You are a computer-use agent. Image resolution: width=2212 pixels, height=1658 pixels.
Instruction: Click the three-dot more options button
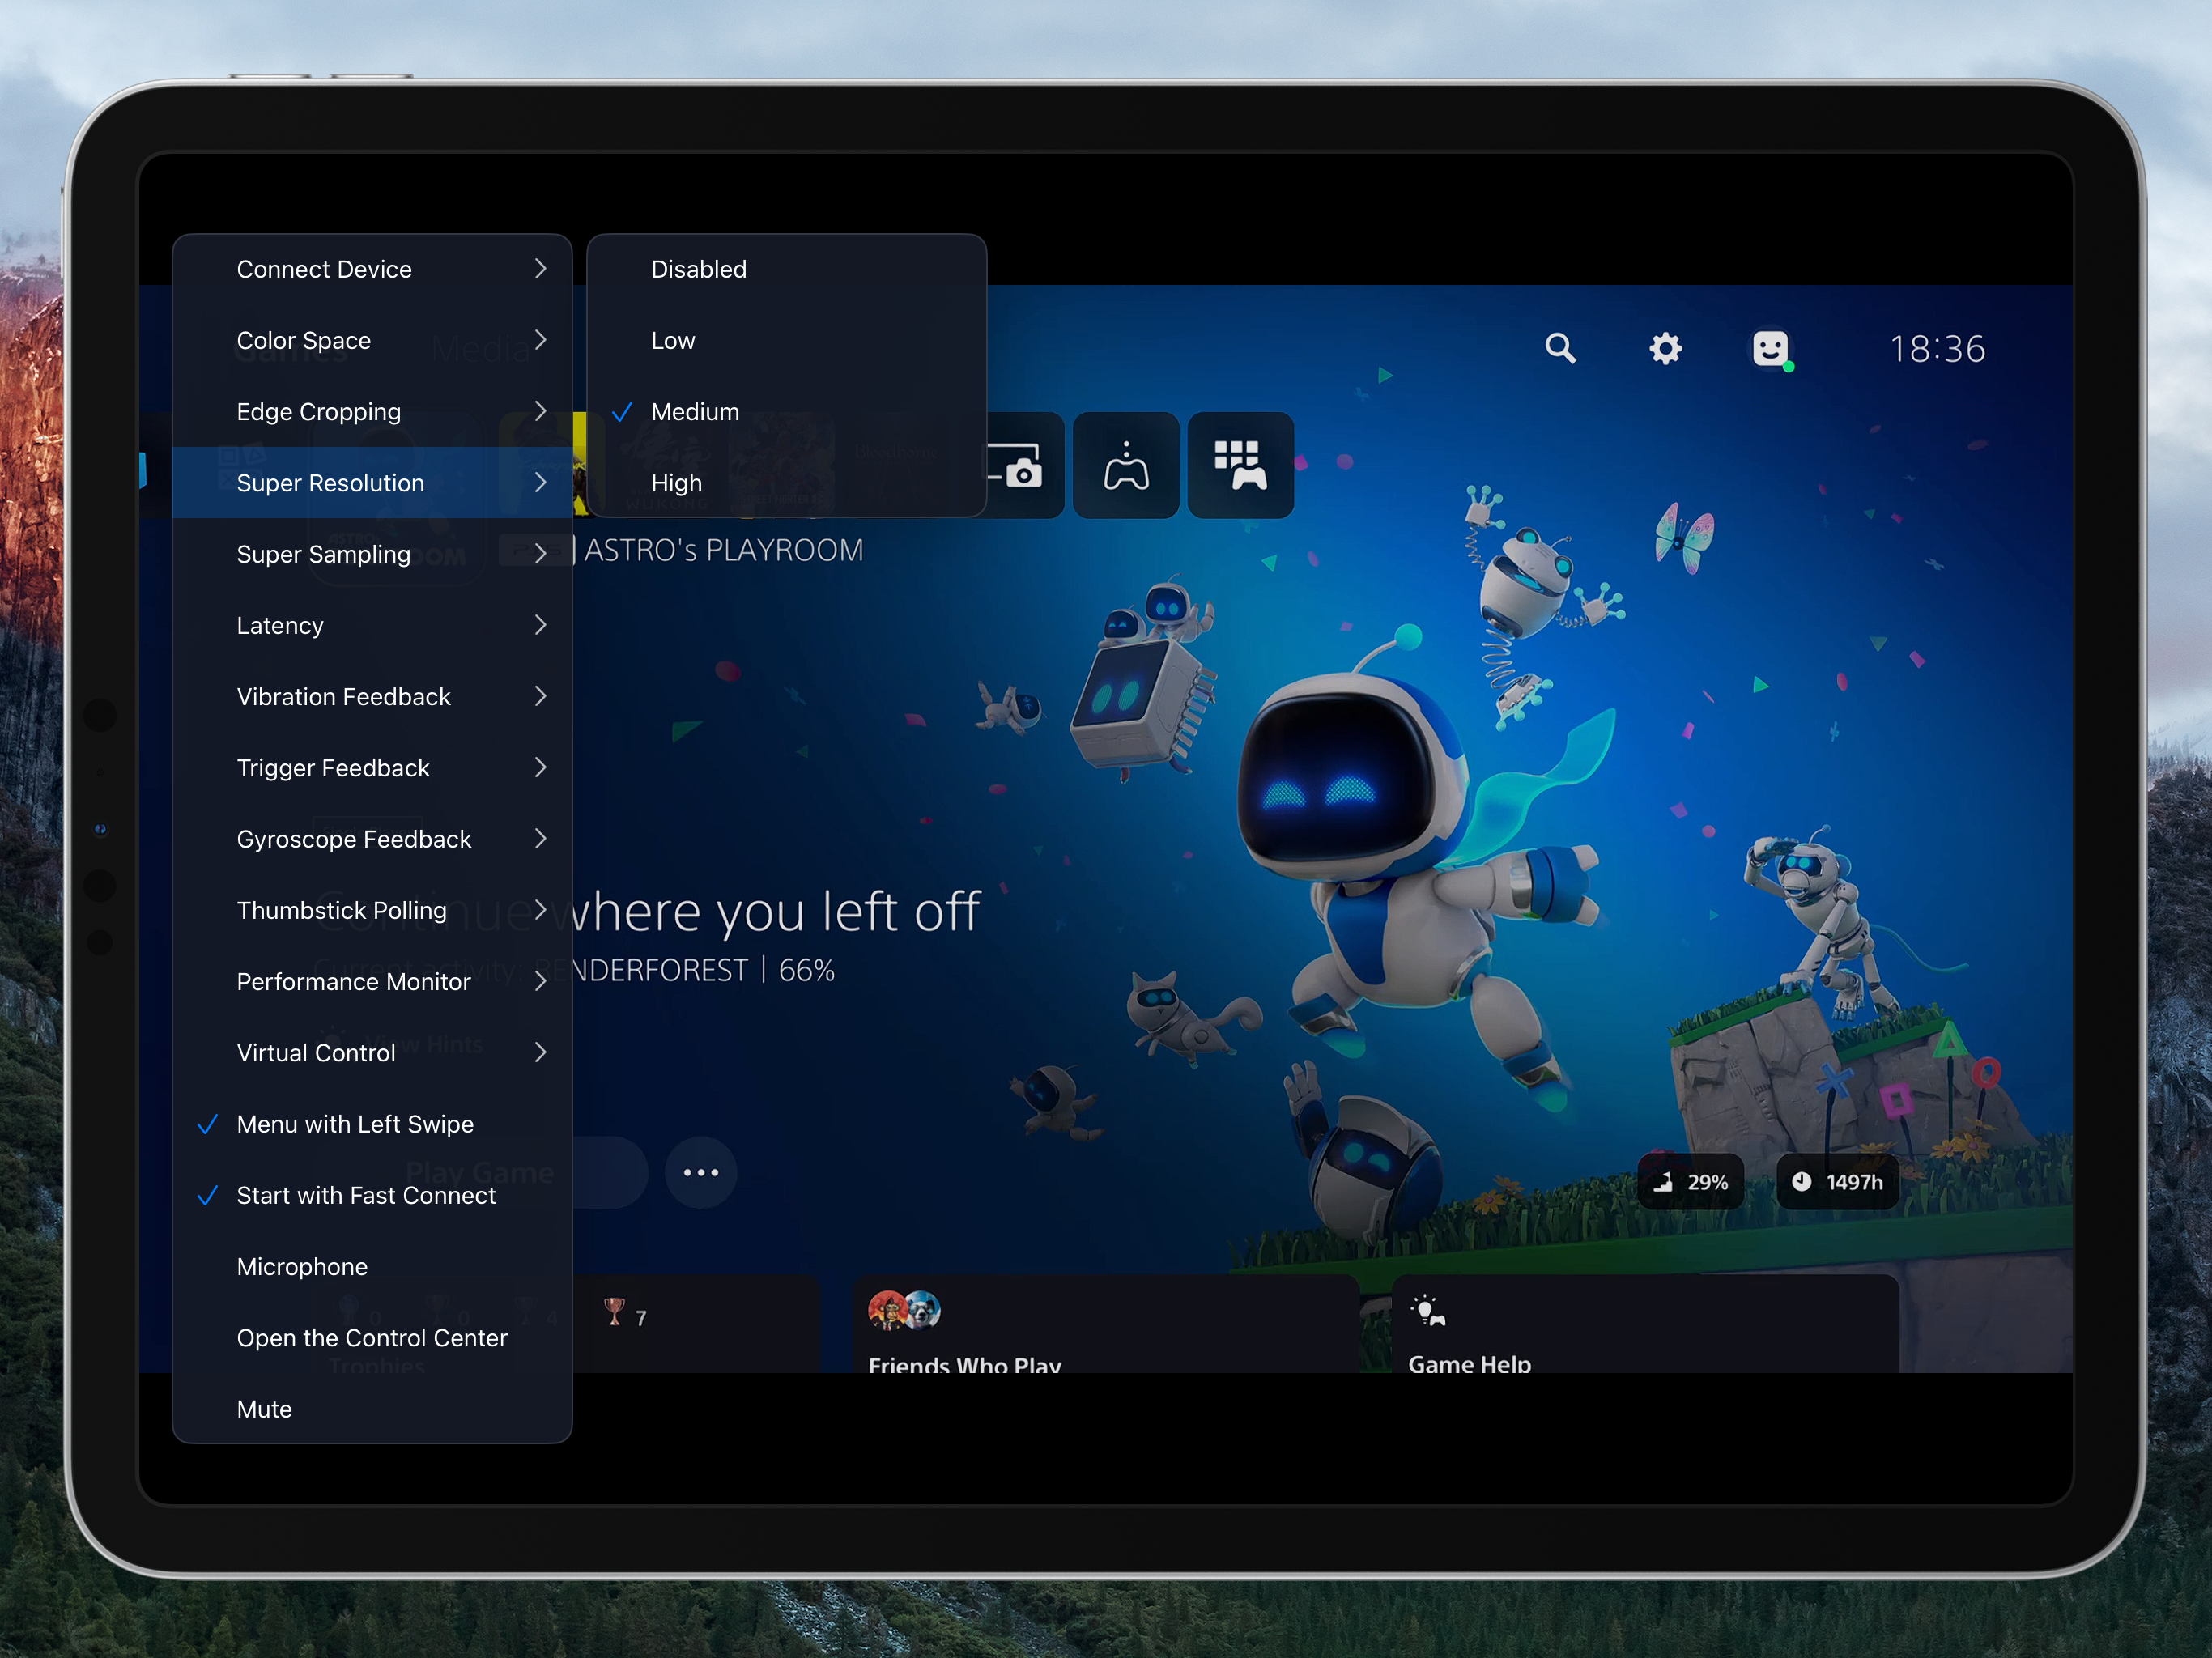(701, 1172)
